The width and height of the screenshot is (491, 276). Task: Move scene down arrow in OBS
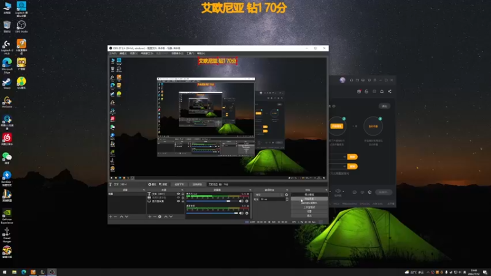click(x=126, y=217)
